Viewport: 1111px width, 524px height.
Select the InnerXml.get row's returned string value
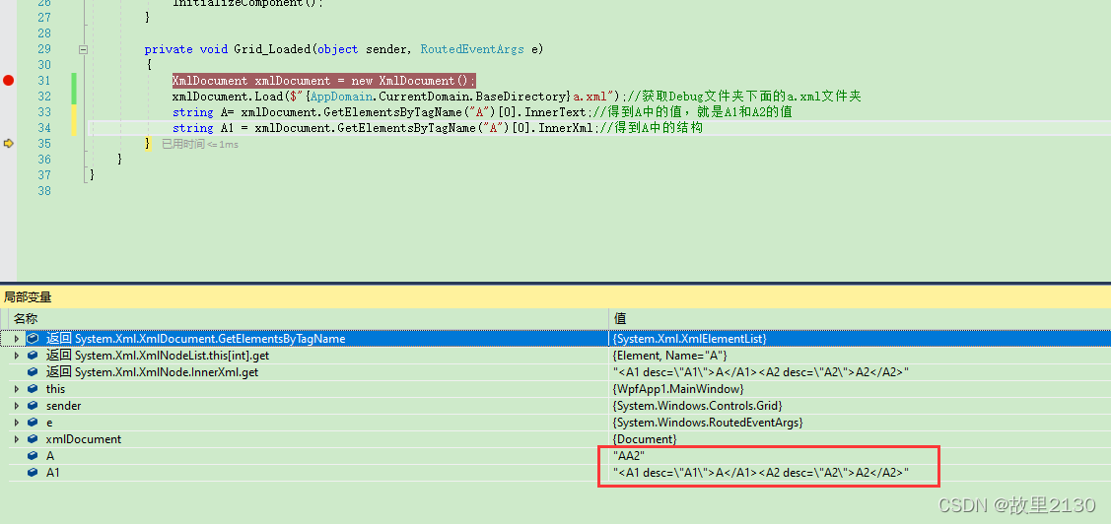tap(761, 372)
